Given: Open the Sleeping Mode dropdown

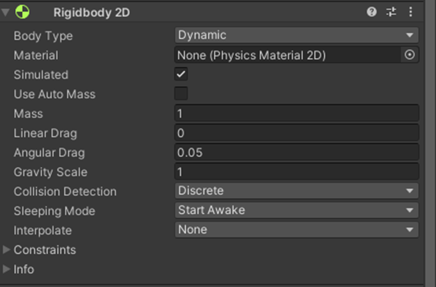Looking at the screenshot, I should (297, 210).
